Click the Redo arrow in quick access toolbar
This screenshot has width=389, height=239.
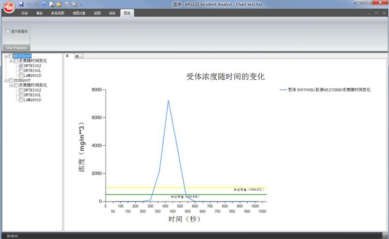[36, 4]
